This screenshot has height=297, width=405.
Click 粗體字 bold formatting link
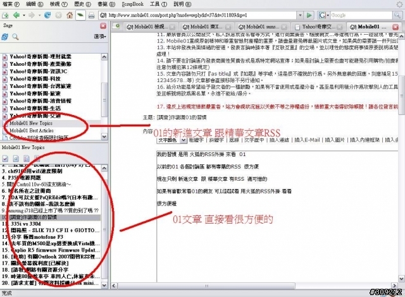196,140
